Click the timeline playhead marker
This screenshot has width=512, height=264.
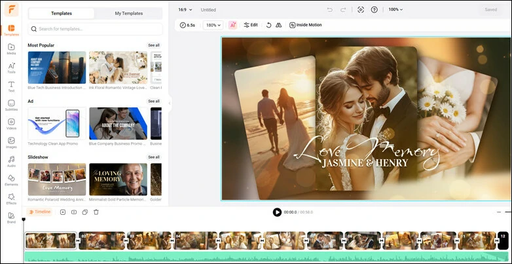pos(24,219)
